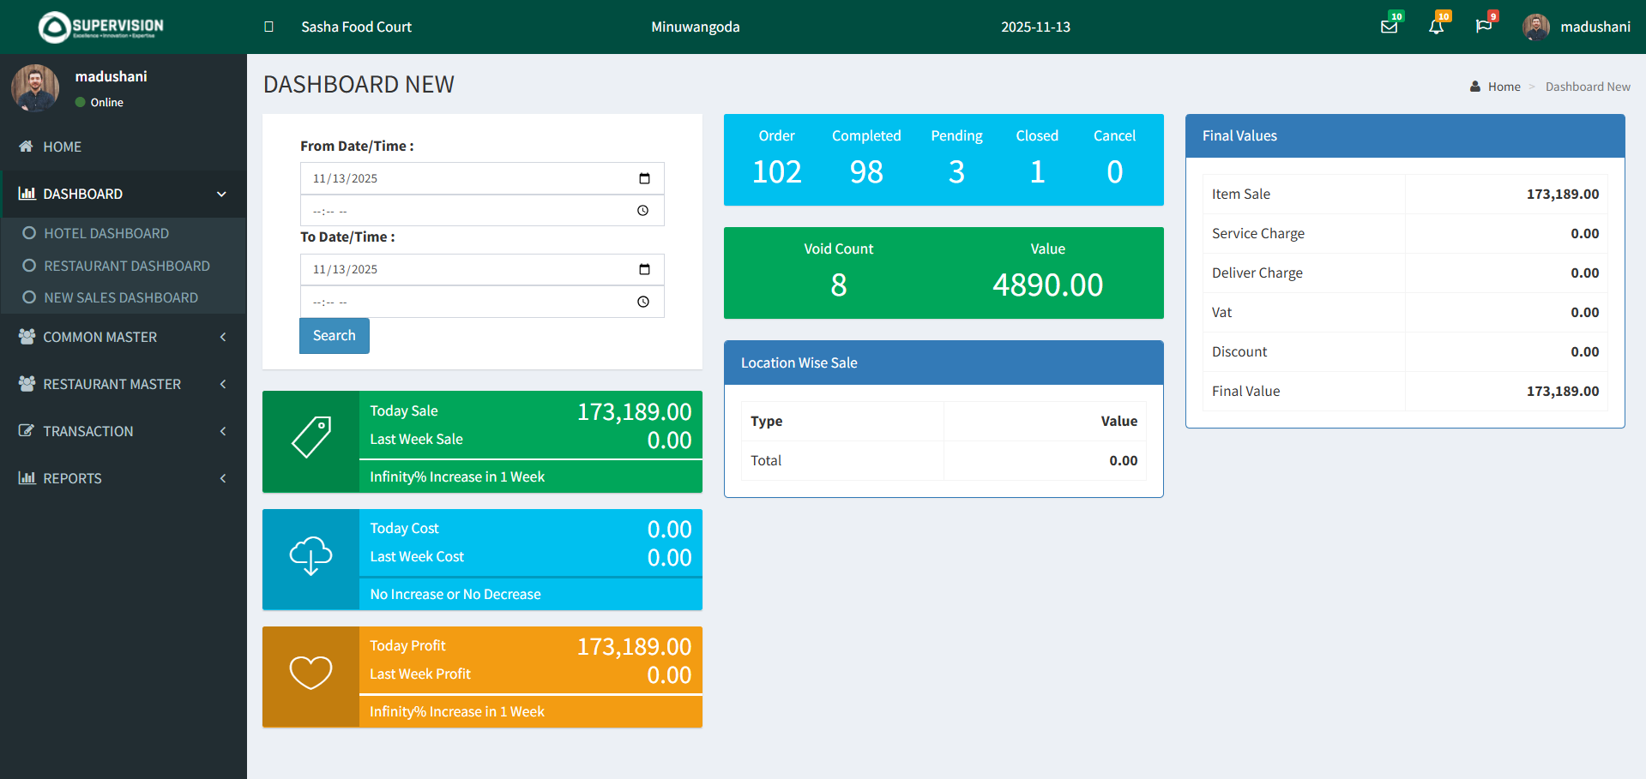Screen dimensions: 1646x779
Task: Expand the Transaction section
Action: point(87,431)
